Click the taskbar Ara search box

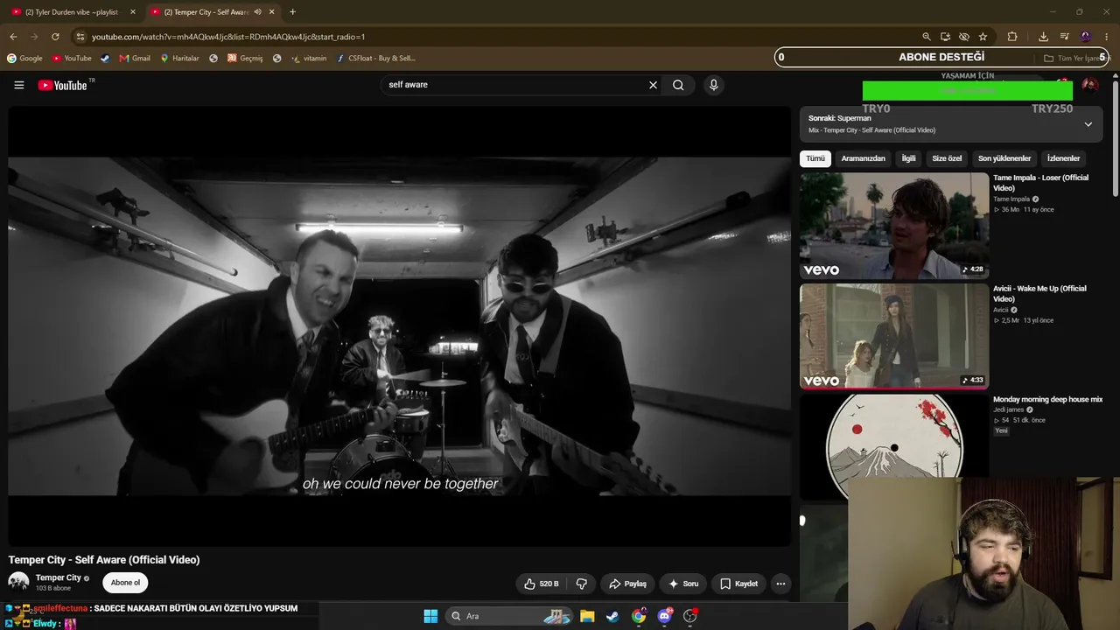509,616
